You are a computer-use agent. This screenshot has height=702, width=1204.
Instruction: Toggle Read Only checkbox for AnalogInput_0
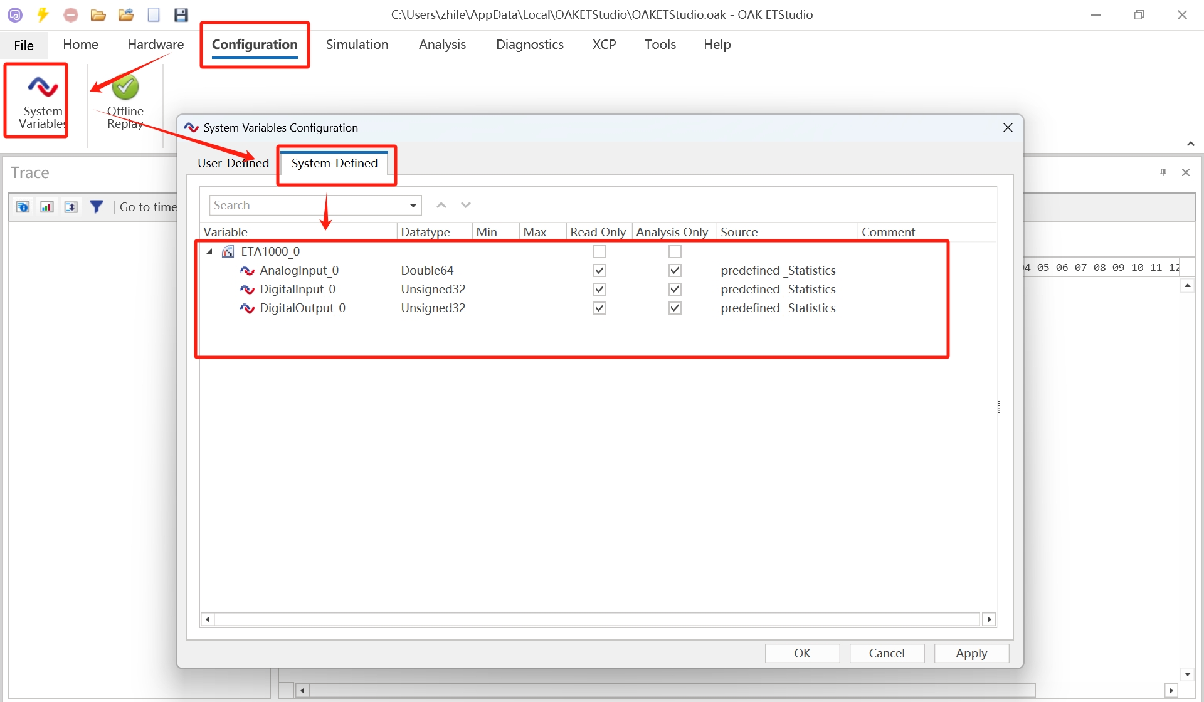click(x=599, y=270)
